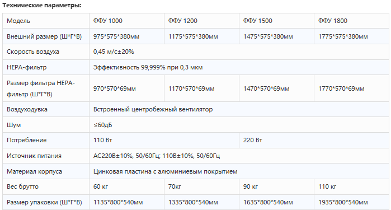Click the 1775*575*380мм external size cell

[x=352, y=36]
